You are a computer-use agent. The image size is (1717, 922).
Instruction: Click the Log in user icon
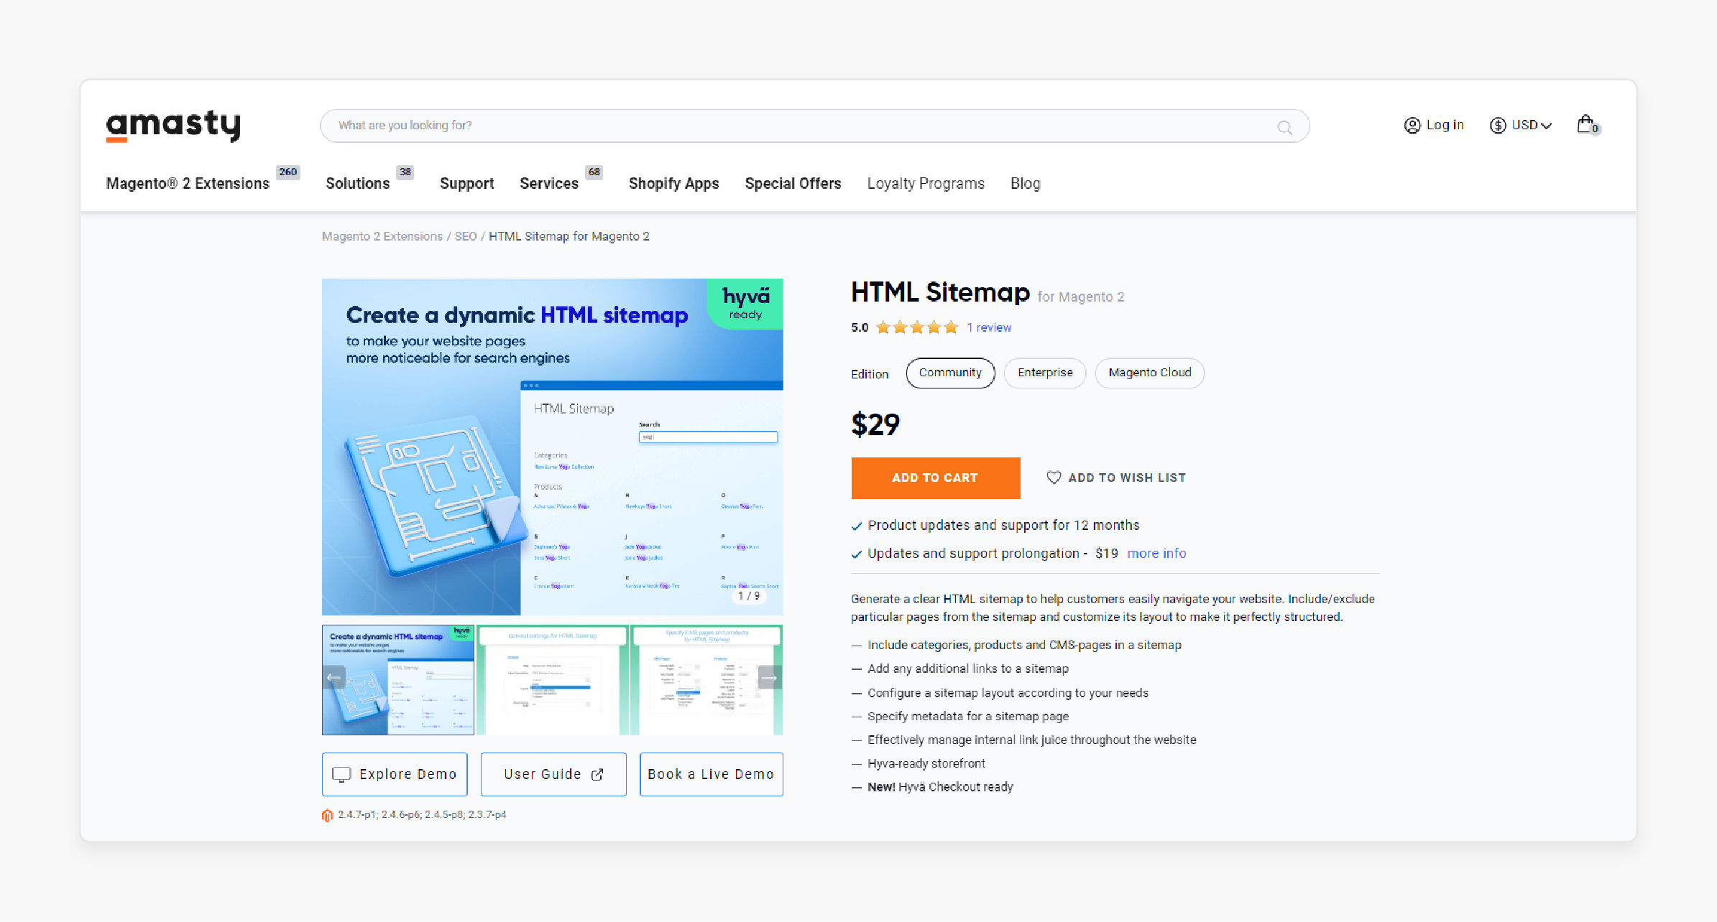tap(1412, 126)
